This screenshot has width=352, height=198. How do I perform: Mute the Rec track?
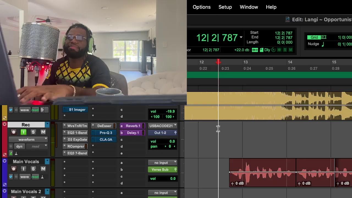[43, 132]
